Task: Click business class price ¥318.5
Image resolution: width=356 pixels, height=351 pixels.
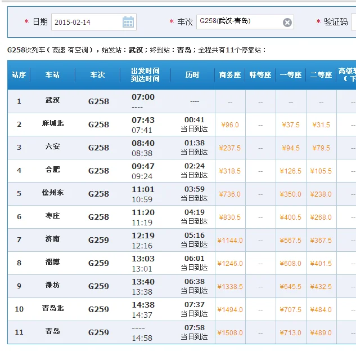Action: click(x=230, y=171)
